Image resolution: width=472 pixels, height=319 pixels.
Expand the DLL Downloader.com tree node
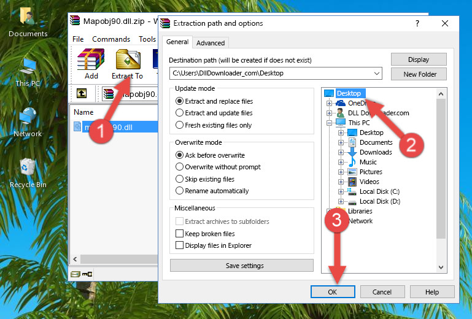tap(329, 113)
